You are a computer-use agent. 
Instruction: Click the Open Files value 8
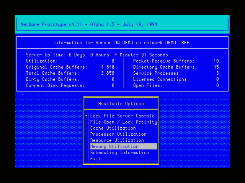[x=218, y=85]
